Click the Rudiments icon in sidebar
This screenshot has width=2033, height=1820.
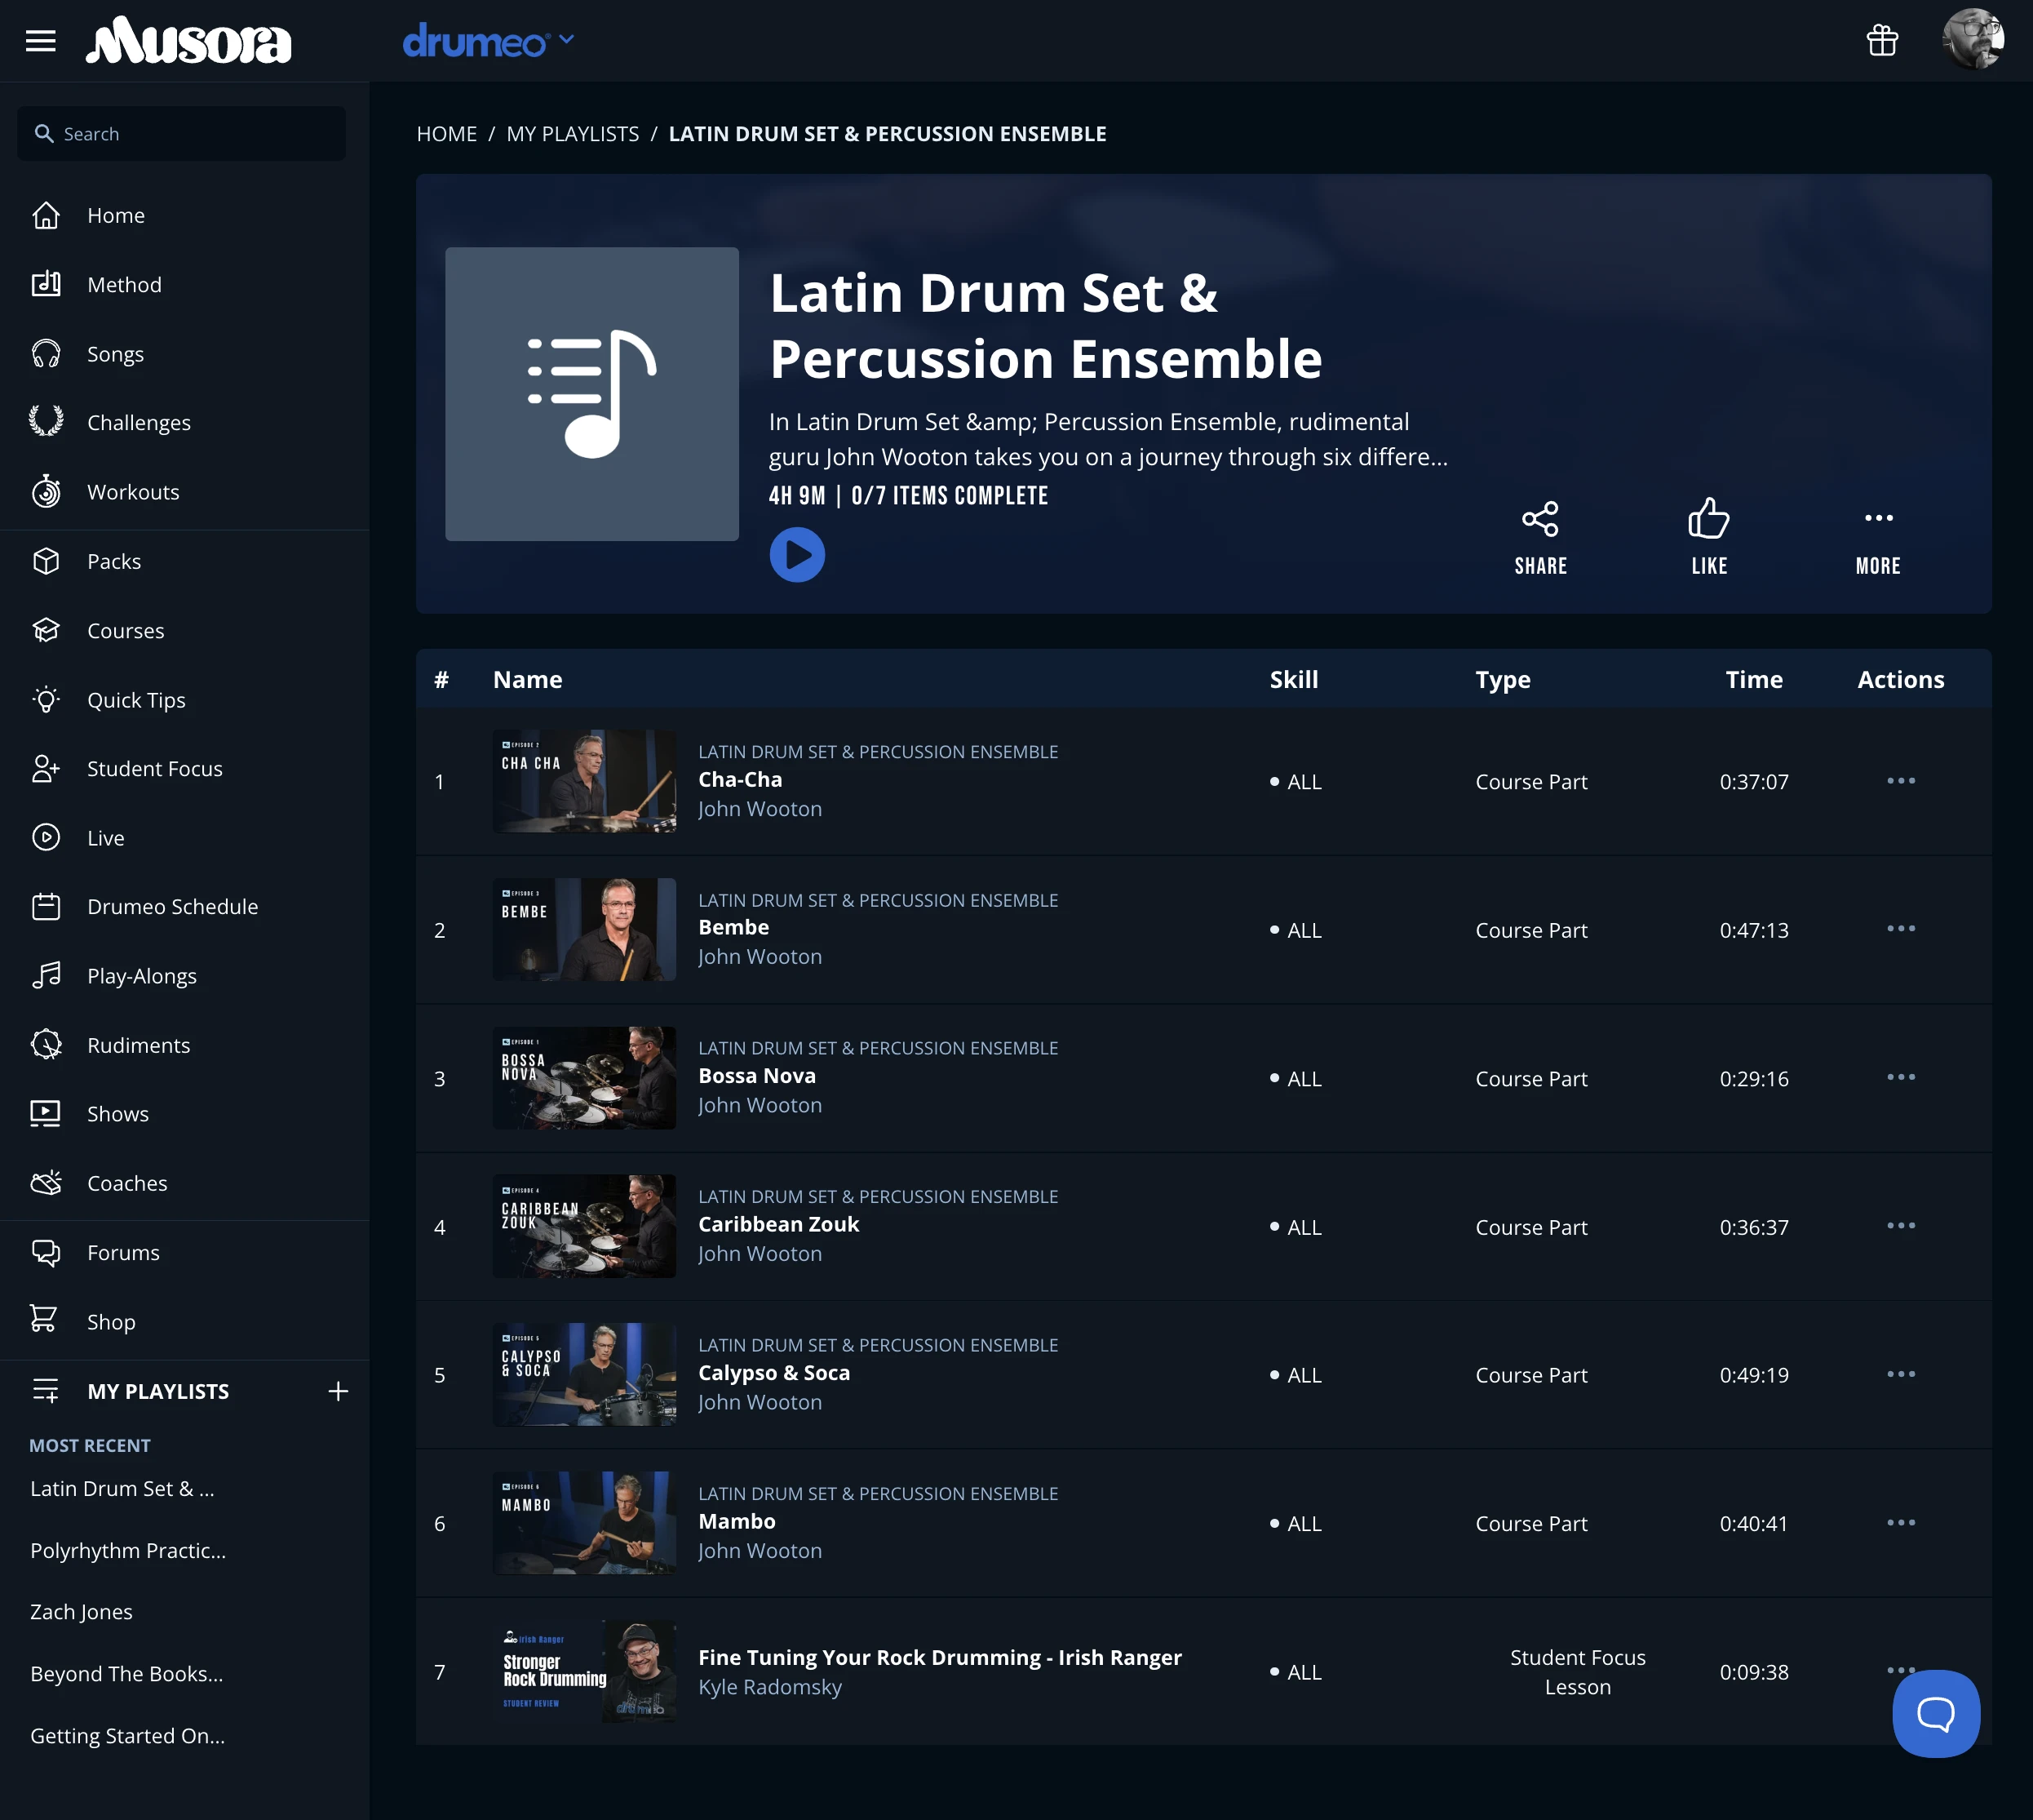click(x=46, y=1044)
